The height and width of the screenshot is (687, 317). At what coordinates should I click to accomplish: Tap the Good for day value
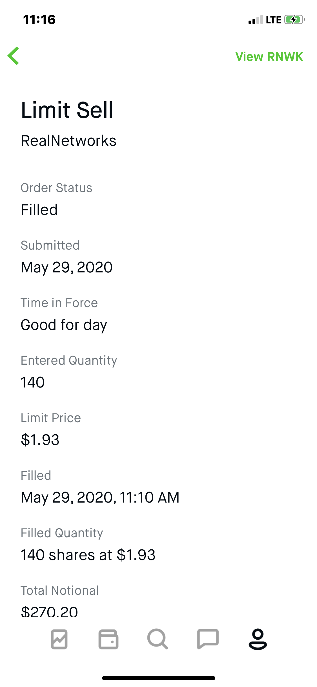[x=64, y=325]
